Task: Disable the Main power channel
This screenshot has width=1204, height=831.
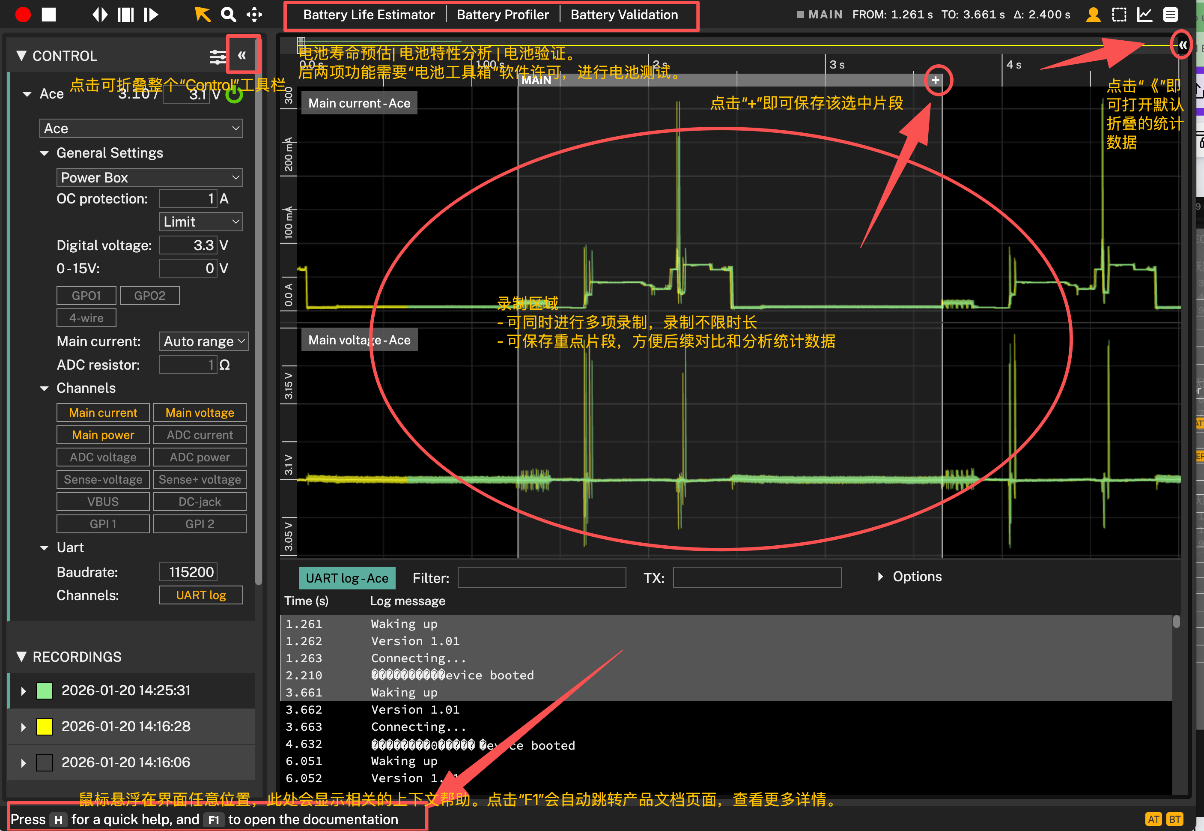Action: [102, 435]
